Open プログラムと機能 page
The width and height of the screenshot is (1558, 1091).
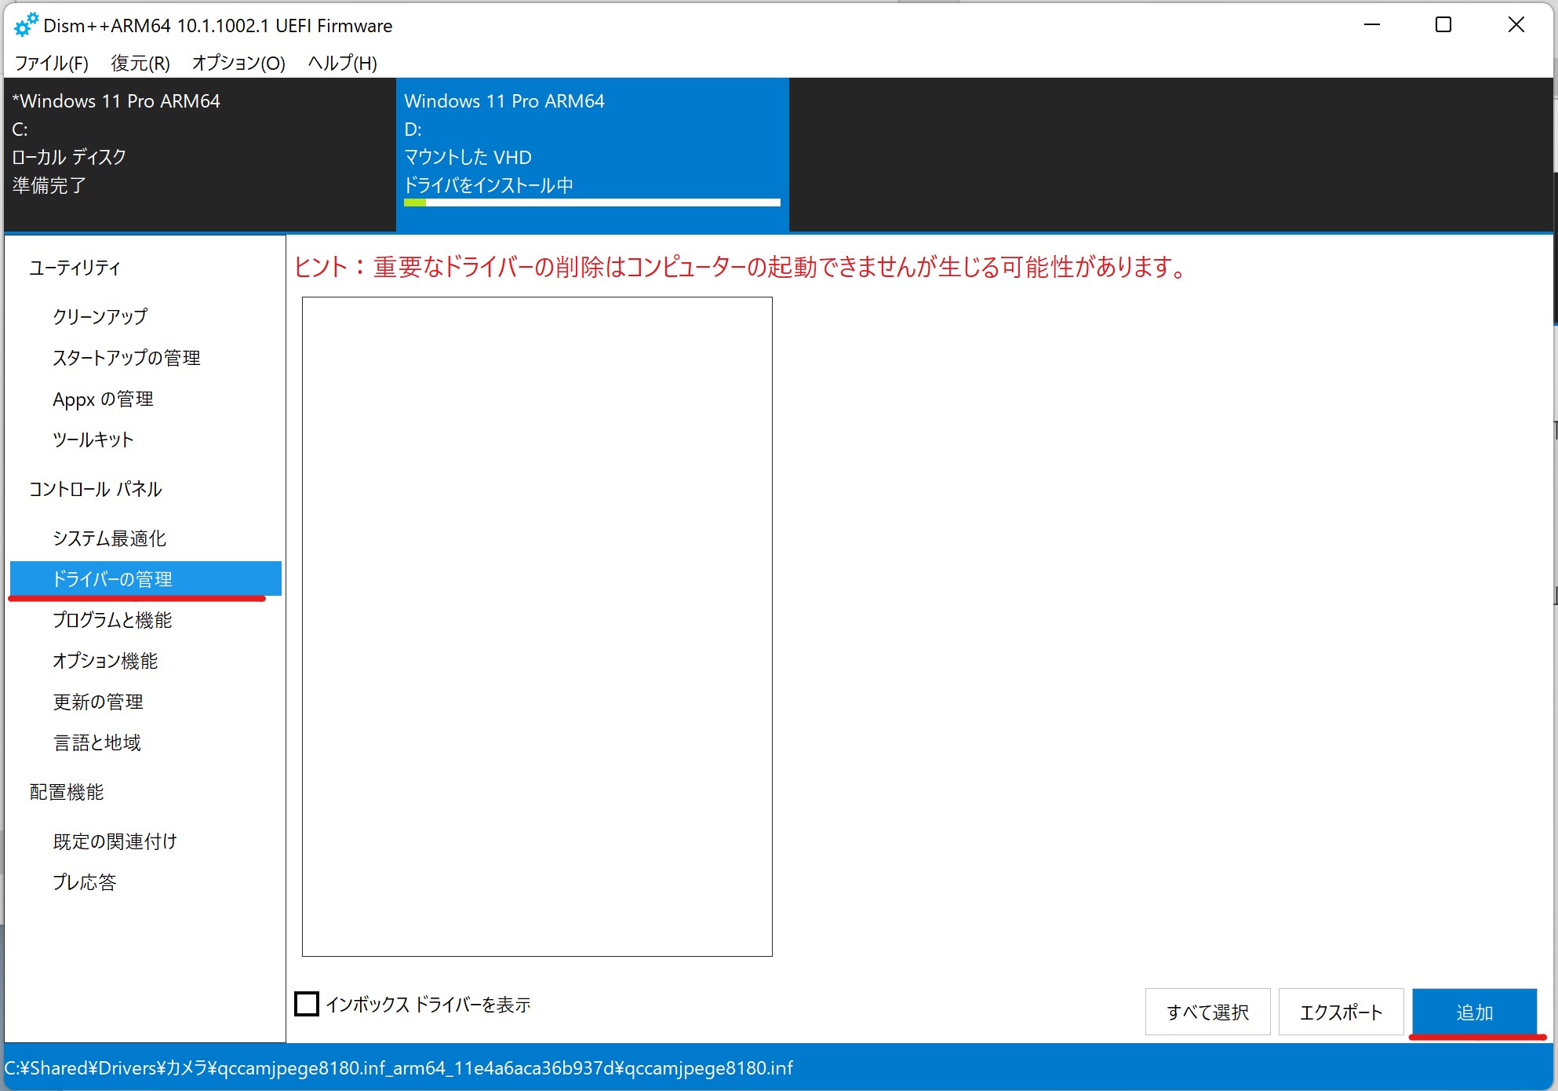pyautogui.click(x=112, y=620)
